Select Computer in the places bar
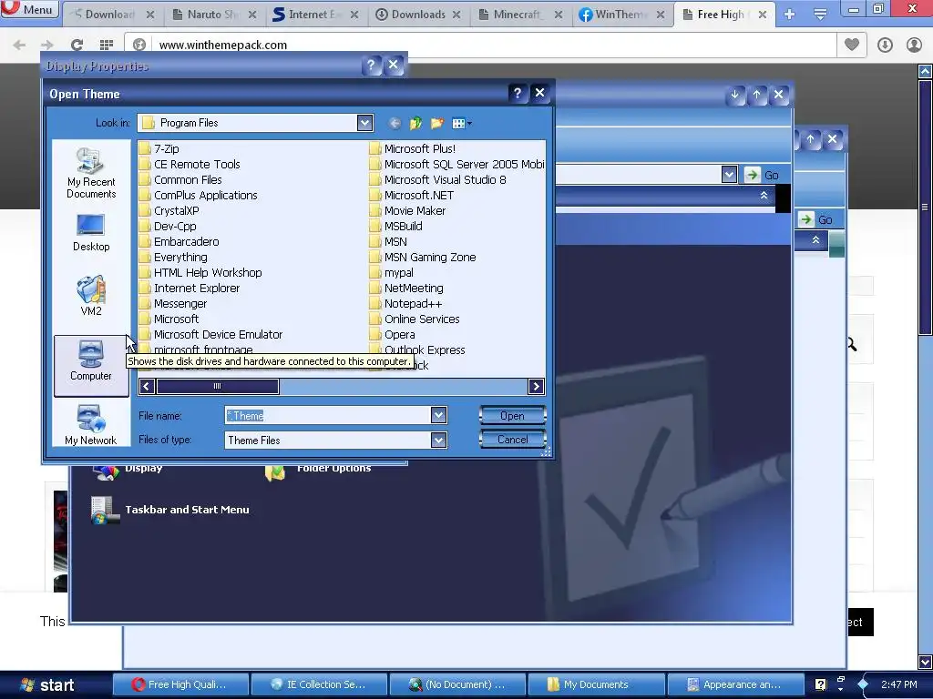 (91, 365)
